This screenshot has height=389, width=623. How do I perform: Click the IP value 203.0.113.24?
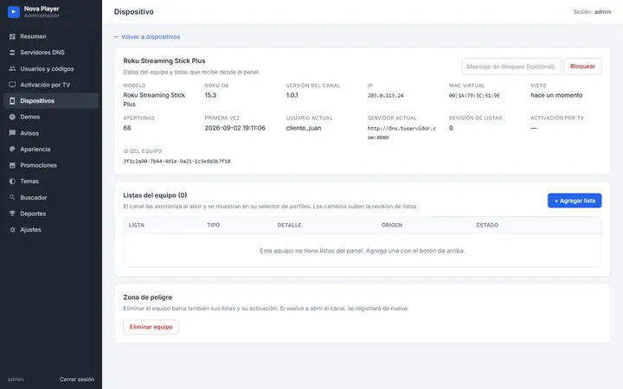click(385, 95)
